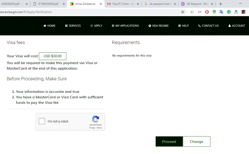Check the I'm not a robot box
This screenshot has width=249, height=154.
click(x=42, y=121)
